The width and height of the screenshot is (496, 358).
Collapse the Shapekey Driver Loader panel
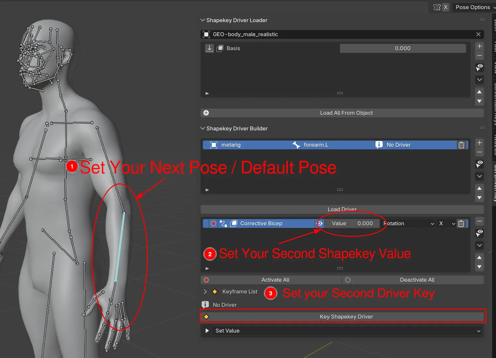(202, 20)
